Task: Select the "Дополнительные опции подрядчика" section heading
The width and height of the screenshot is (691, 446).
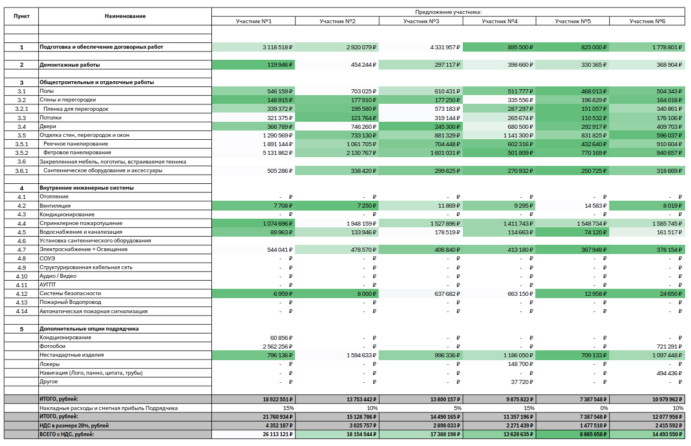Action: click(89, 329)
